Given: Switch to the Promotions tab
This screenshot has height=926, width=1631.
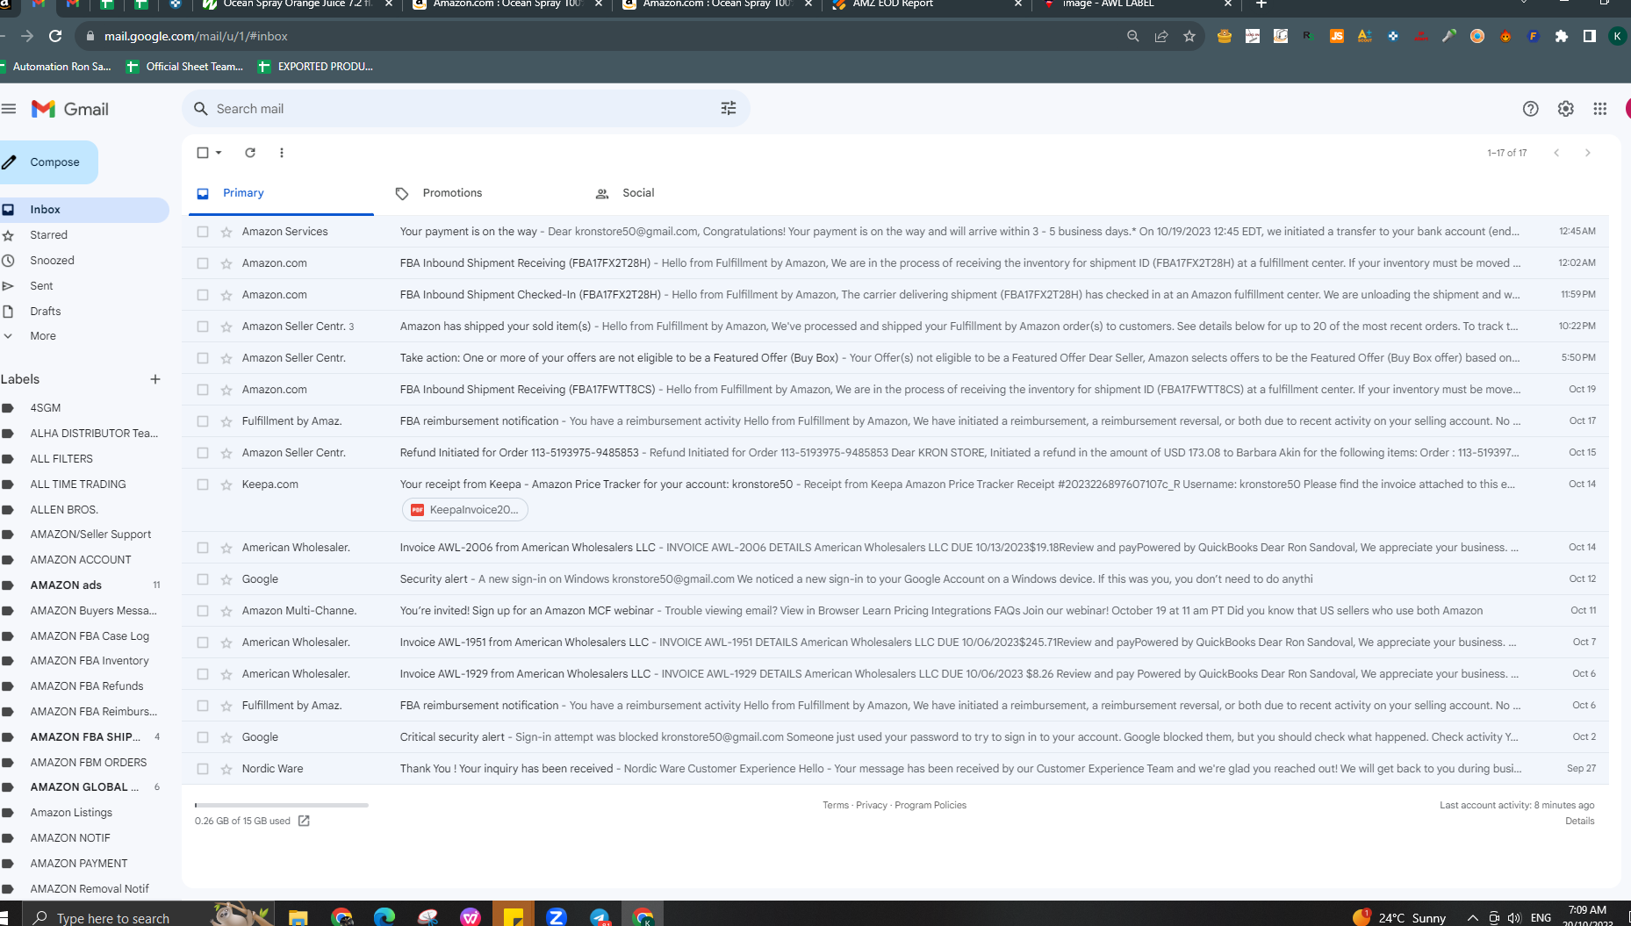Looking at the screenshot, I should pos(452,193).
